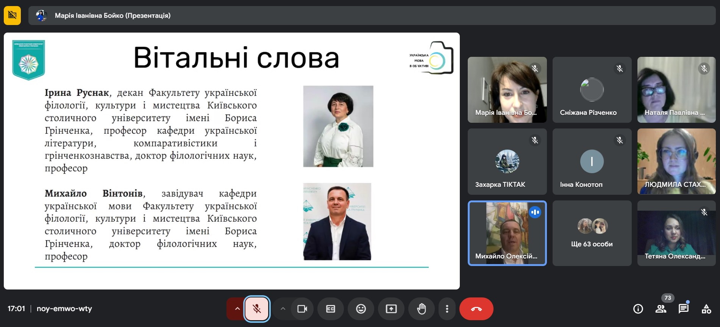This screenshot has height=327, width=720.
Task: Open the activities panel icon
Action: coord(706,309)
